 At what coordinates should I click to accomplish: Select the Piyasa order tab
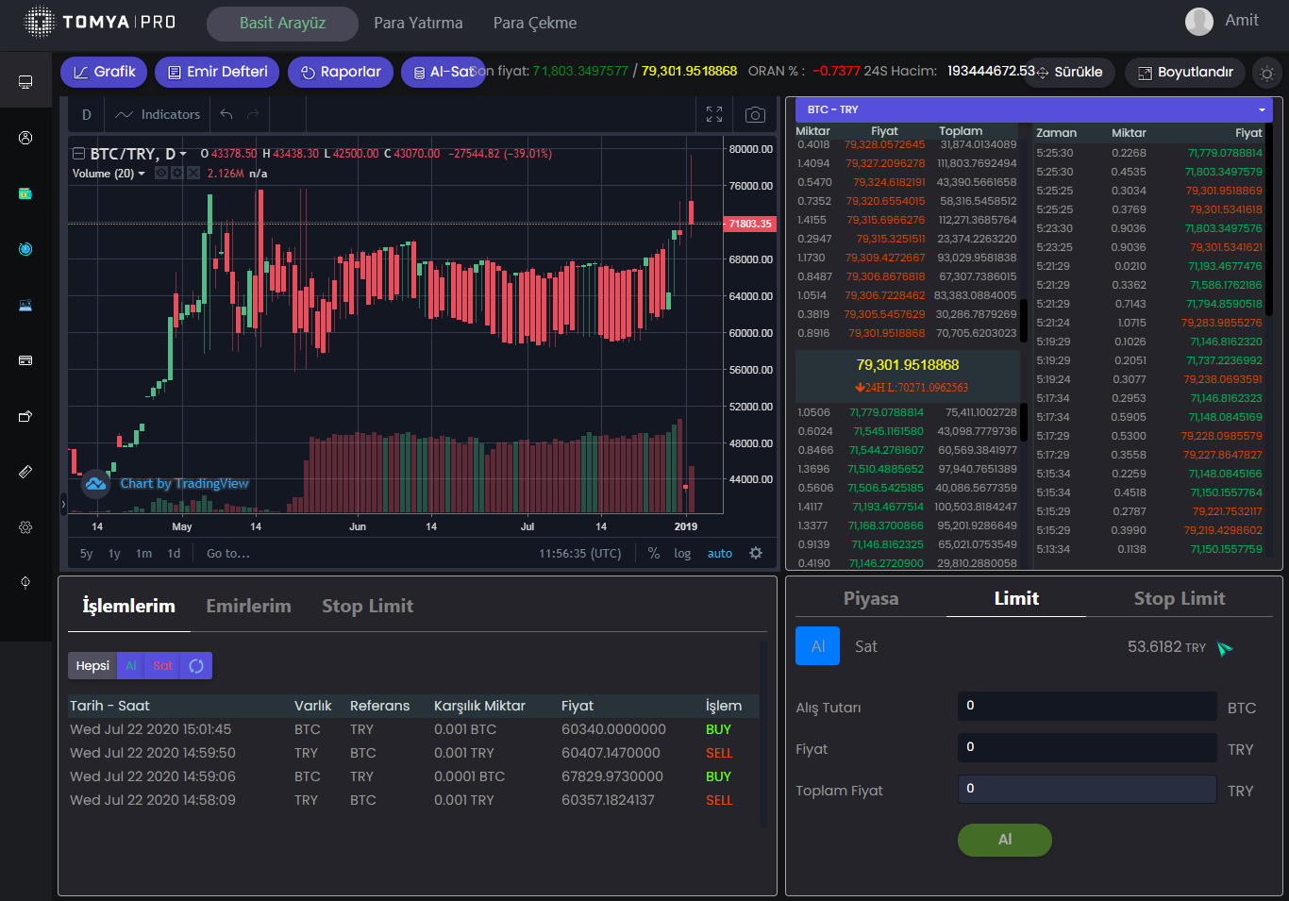[x=870, y=599]
